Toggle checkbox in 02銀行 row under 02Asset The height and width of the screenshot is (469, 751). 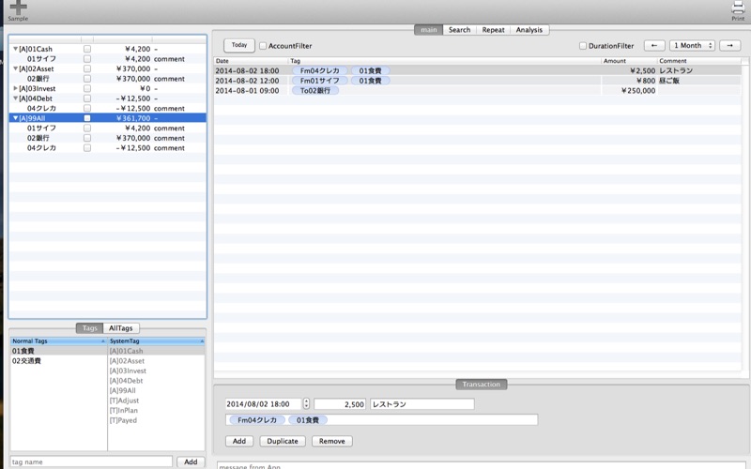coord(87,79)
